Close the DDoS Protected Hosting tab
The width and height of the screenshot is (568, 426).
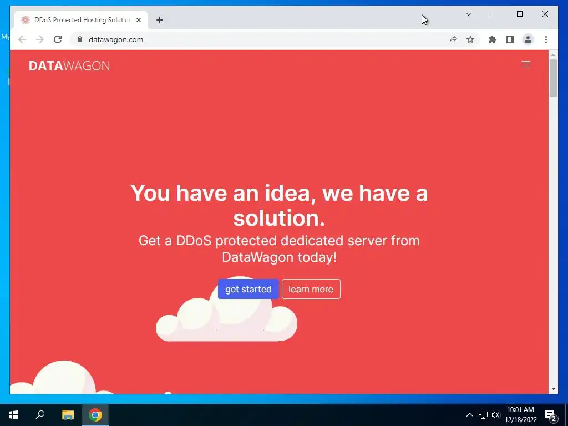[x=138, y=20]
